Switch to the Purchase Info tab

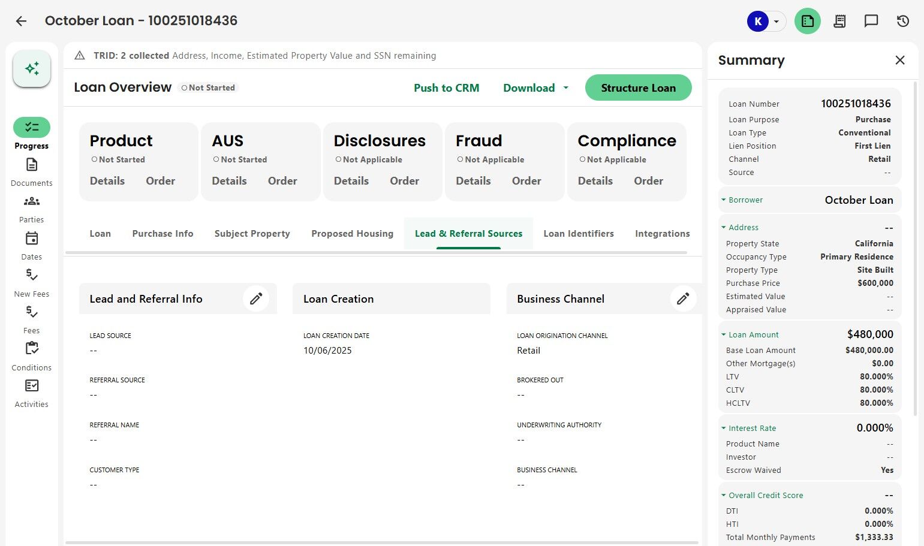(x=162, y=234)
